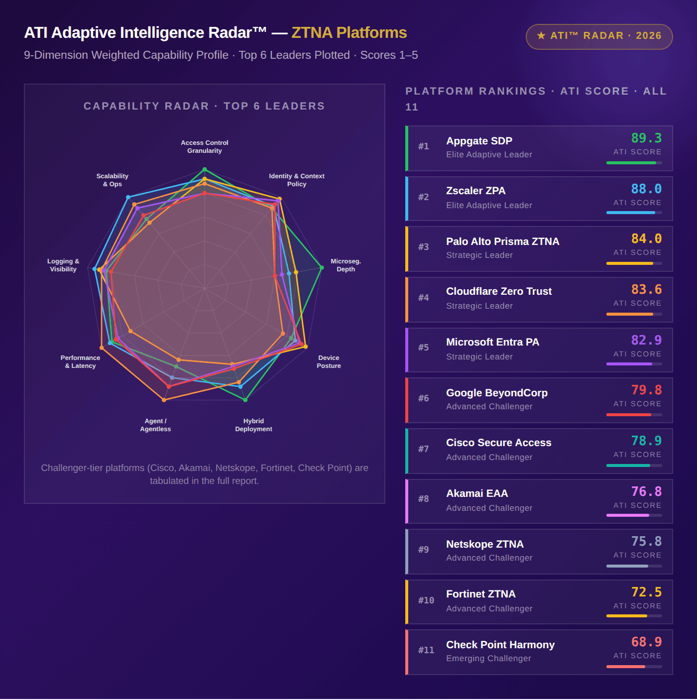This screenshot has height=700, width=697.
Task: Select the "Access Control Granularity" axis label
Action: 205,147
